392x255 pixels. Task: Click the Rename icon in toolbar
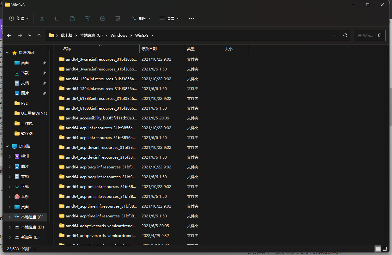point(87,18)
